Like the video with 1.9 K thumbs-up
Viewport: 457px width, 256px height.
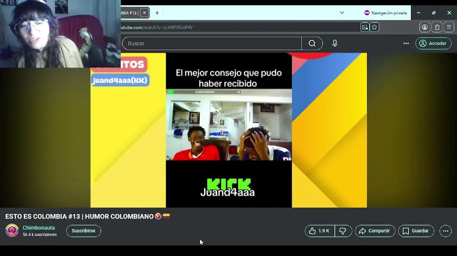(x=320, y=231)
